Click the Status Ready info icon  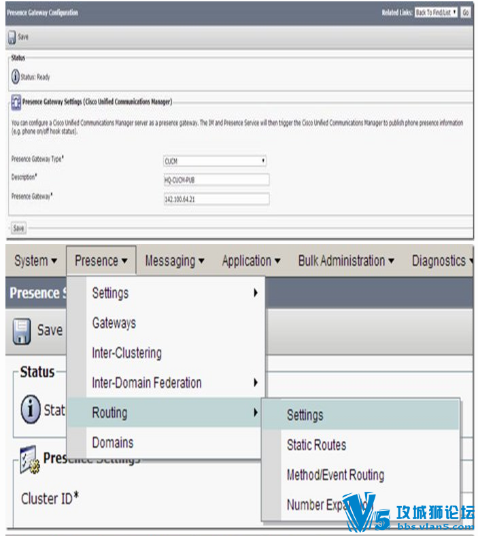(x=16, y=77)
